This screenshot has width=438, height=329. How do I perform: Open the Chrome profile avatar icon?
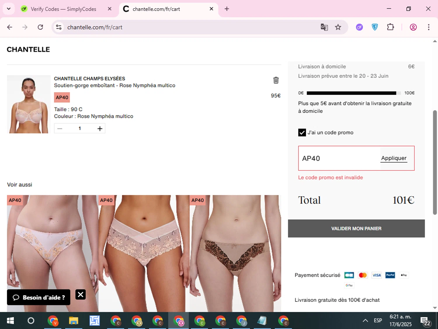[x=413, y=27]
